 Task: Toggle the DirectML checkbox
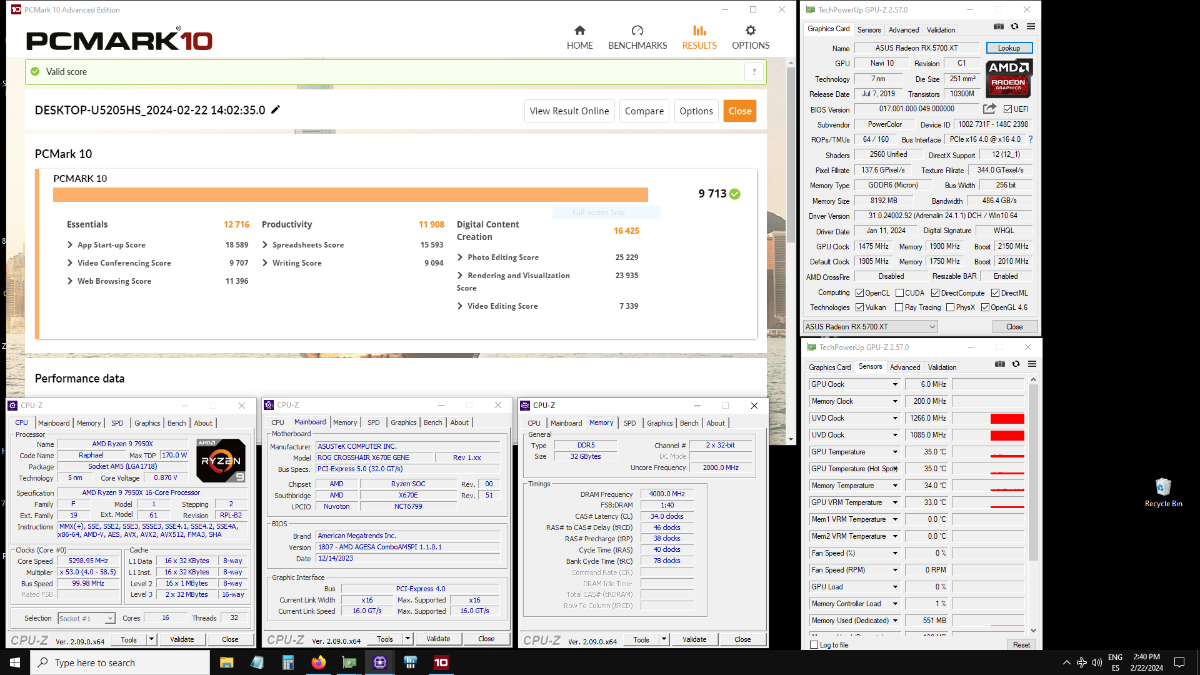tap(996, 293)
